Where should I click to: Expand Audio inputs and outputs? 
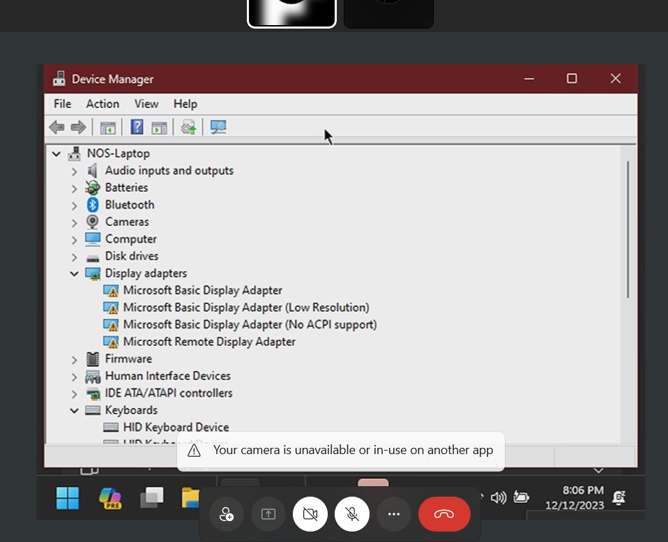pyautogui.click(x=74, y=172)
